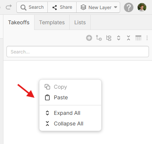Click the expand all toolbar icon
Image resolution: width=152 pixels, height=144 pixels.
(x=119, y=38)
